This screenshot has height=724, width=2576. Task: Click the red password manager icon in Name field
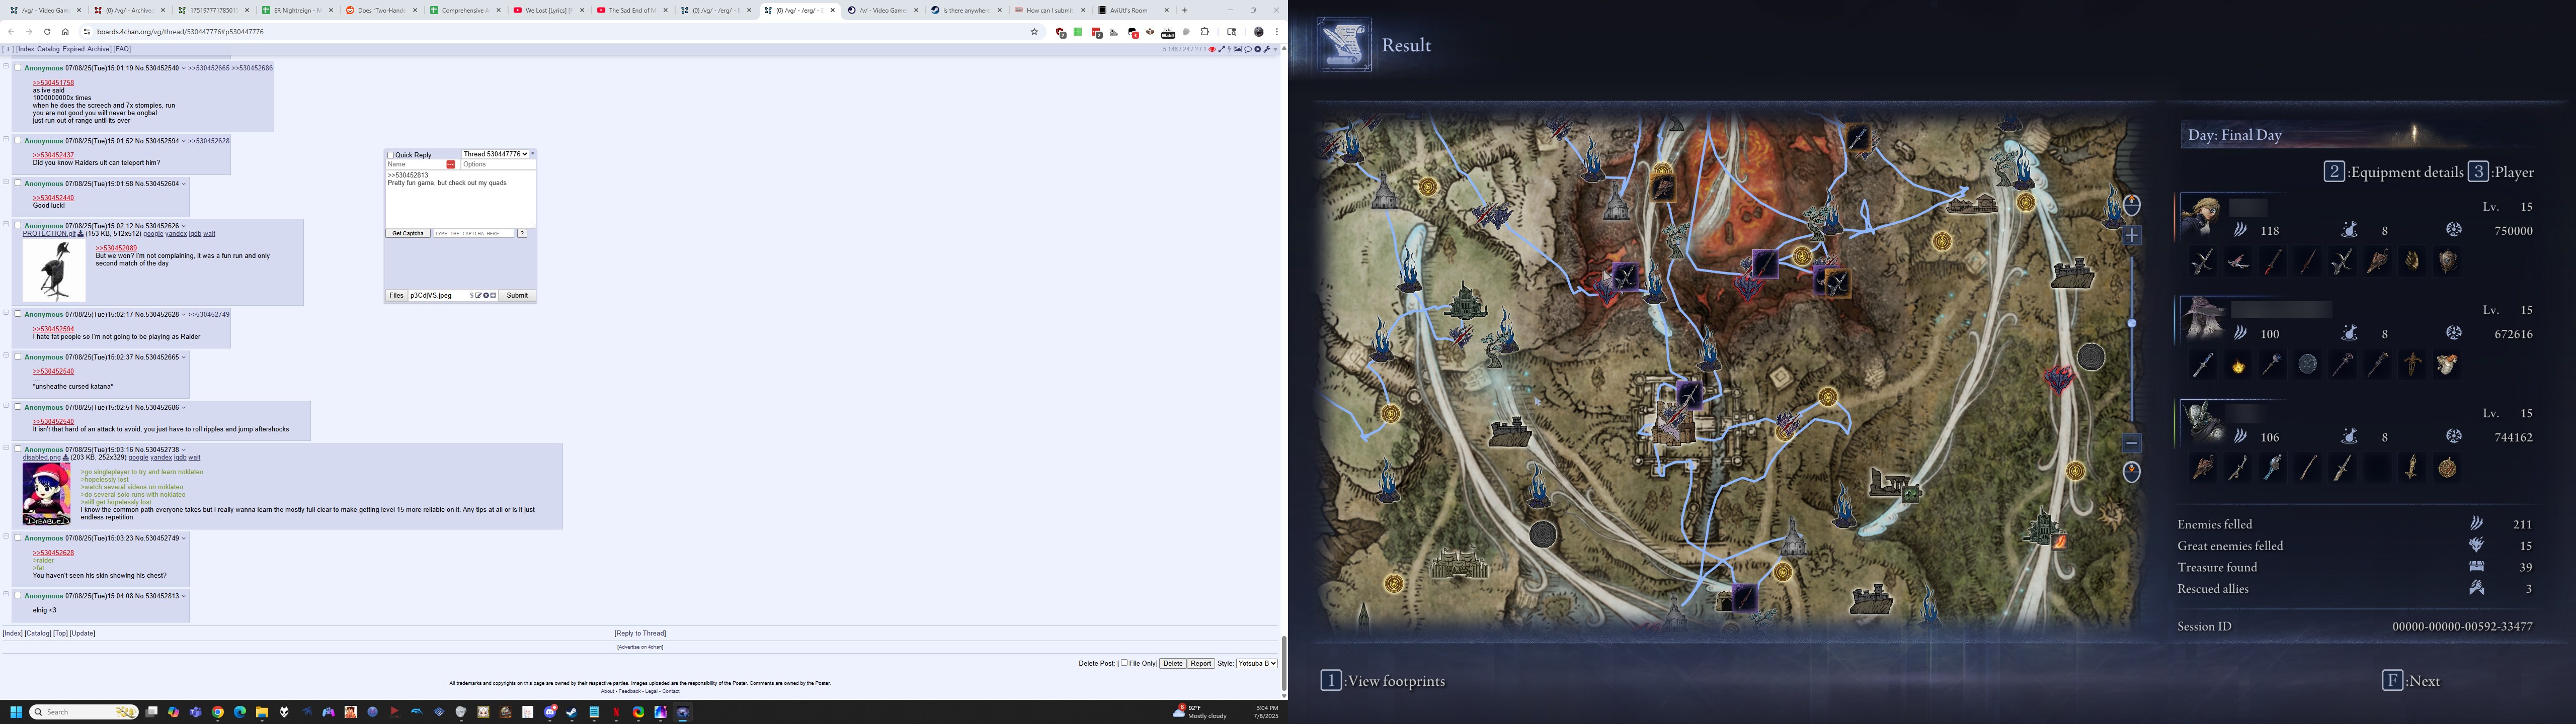point(451,164)
